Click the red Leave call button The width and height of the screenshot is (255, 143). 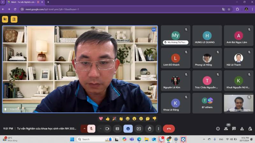(x=169, y=129)
